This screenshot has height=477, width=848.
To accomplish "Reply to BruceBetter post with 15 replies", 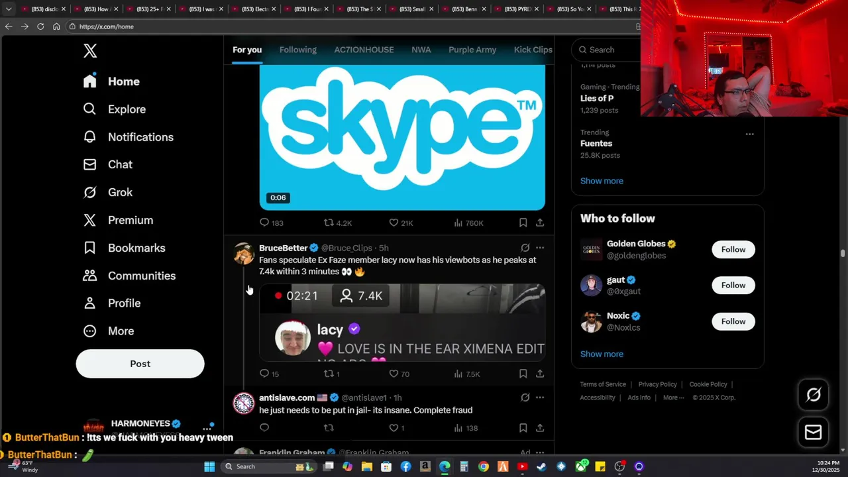I will click(270, 374).
